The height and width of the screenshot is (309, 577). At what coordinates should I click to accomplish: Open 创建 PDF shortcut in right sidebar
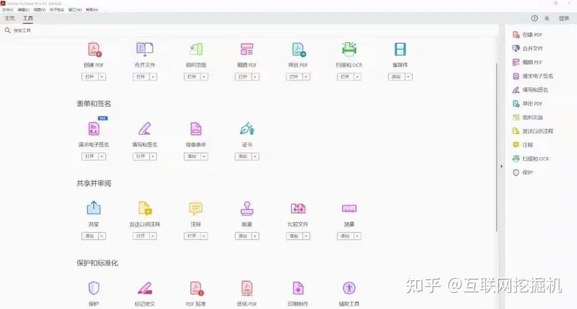[x=528, y=35]
